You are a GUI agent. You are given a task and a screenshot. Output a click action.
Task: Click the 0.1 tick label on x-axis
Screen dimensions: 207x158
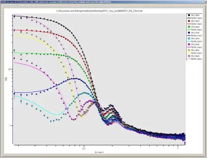pyautogui.click(x=84, y=148)
